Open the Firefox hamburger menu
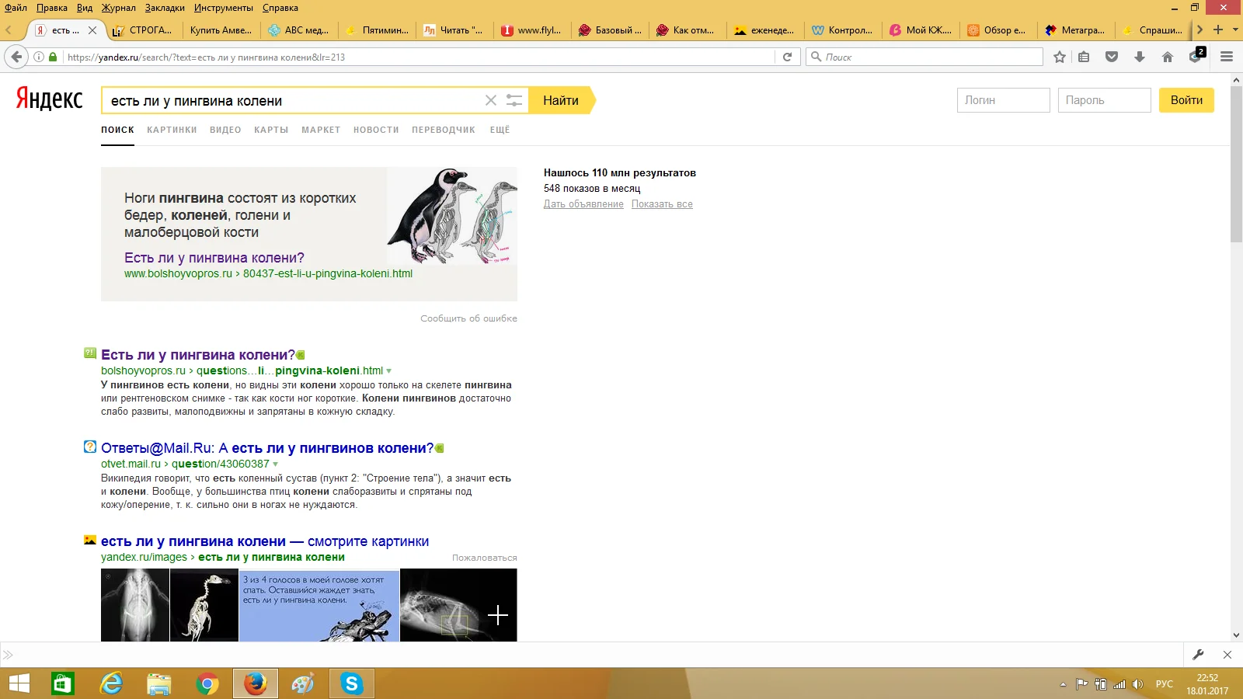 [x=1227, y=57]
